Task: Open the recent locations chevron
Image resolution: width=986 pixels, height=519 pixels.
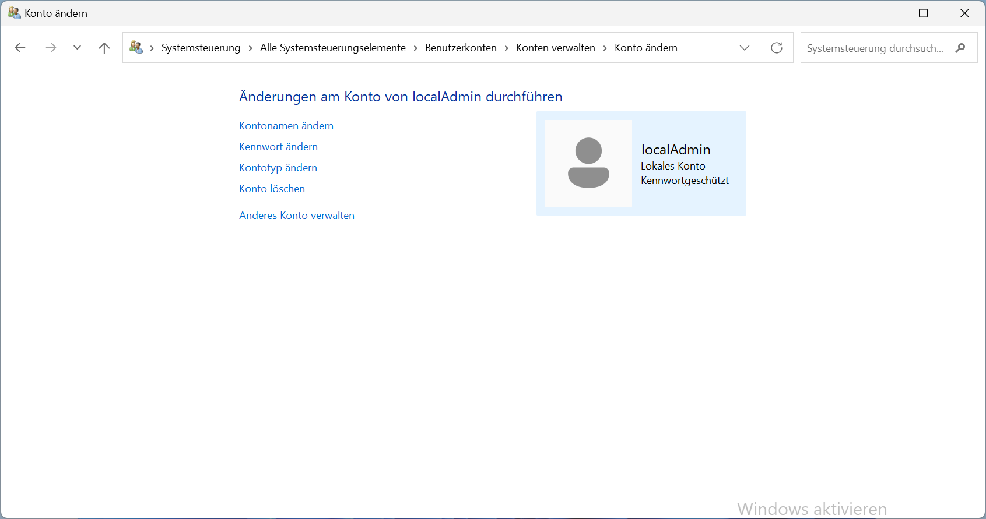Action: 77,48
